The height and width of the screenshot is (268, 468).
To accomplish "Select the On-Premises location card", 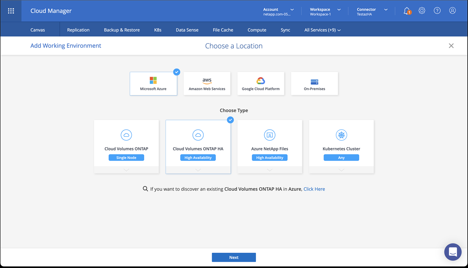I will (x=314, y=83).
